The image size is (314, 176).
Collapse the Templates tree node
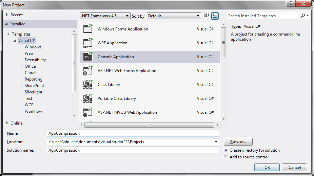point(8,34)
